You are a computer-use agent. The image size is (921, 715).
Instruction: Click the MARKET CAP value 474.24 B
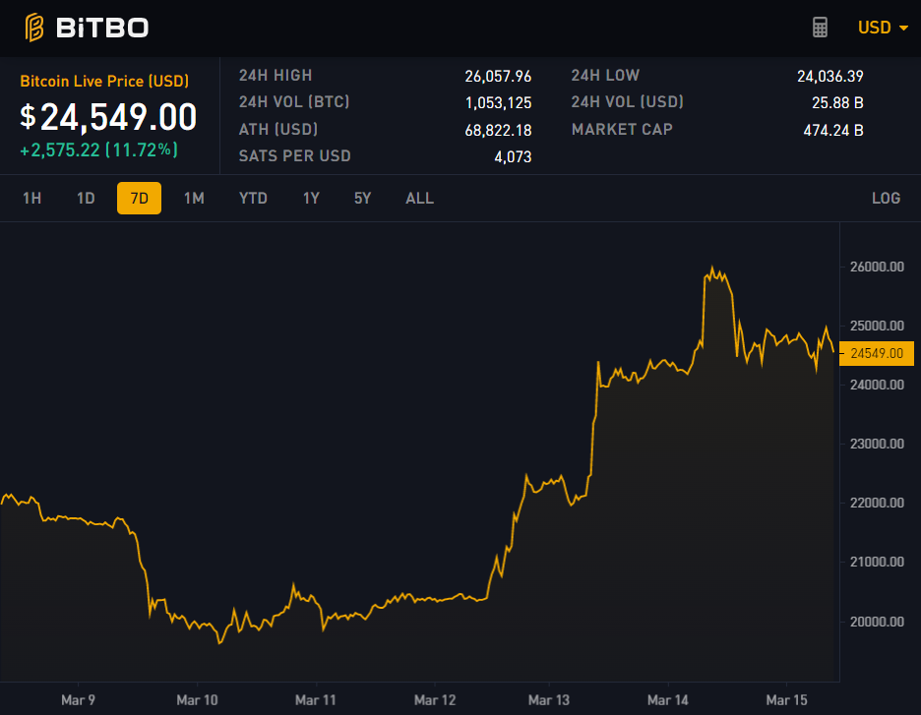click(x=833, y=131)
